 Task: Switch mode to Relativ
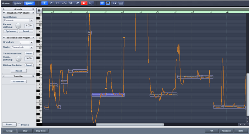(18, 3)
